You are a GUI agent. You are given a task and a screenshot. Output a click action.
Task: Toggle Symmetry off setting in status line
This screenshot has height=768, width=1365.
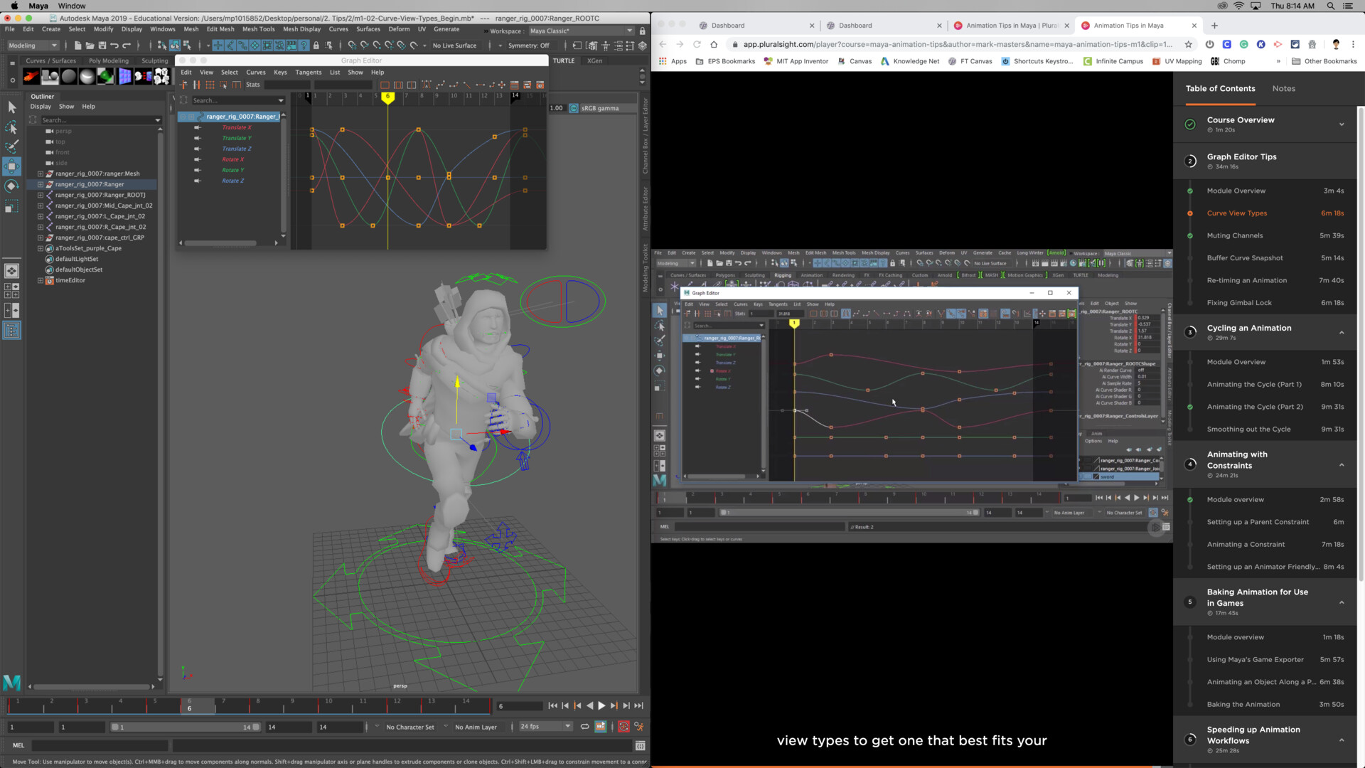529,46
